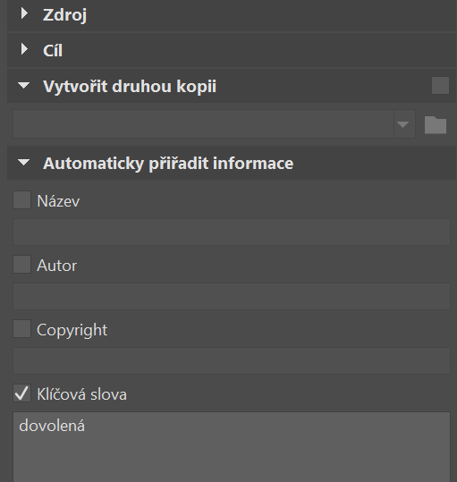
Task: Uncheck the Klíčová slova checkbox
Action: tap(21, 393)
